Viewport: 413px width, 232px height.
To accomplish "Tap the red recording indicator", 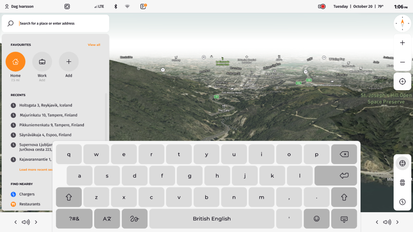I will (322, 6).
